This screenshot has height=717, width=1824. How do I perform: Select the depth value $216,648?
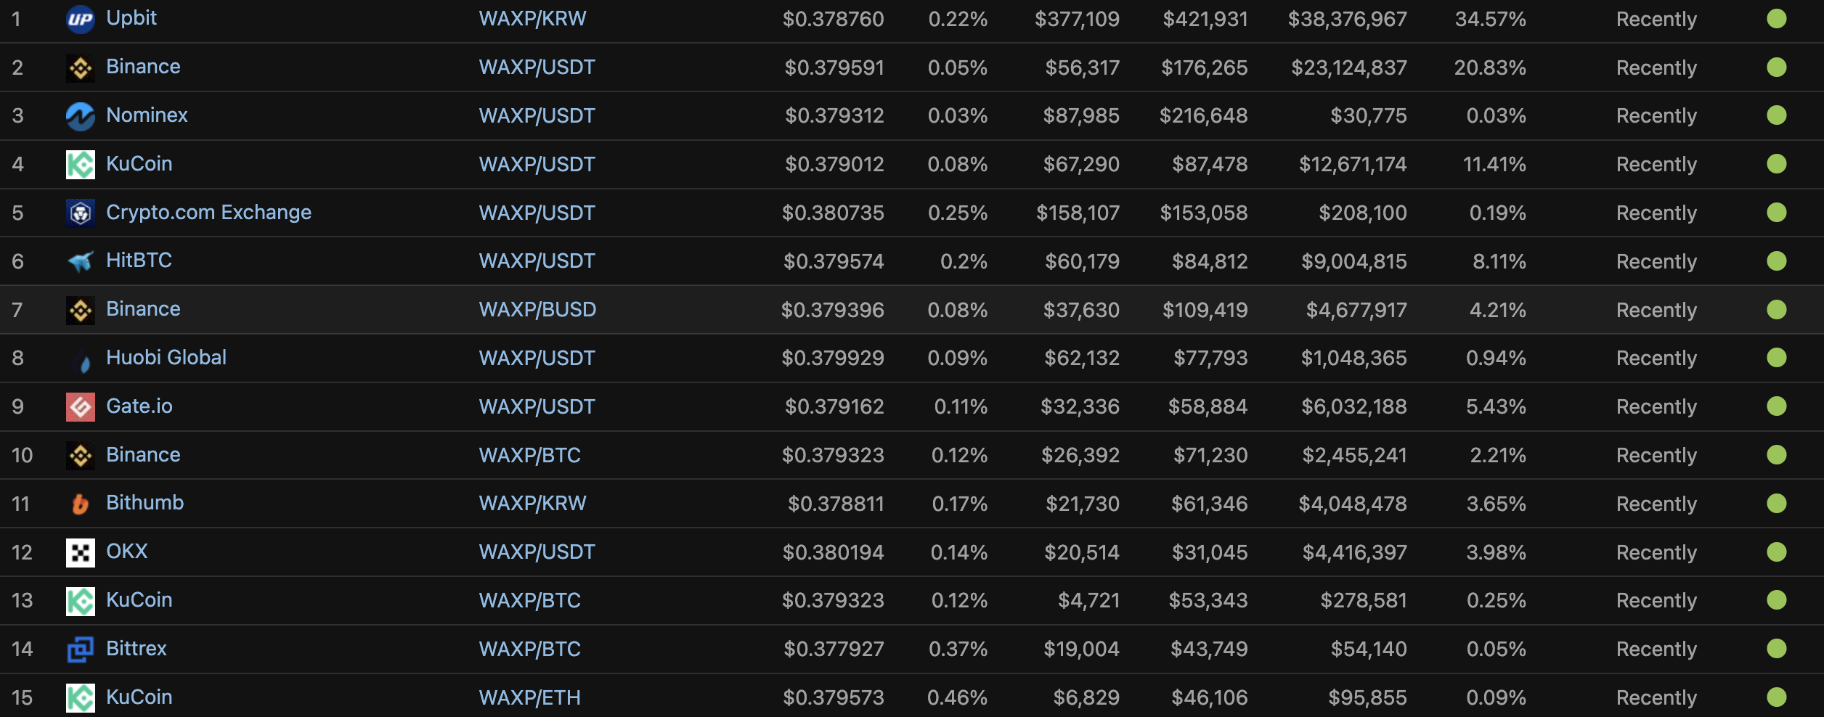coord(1204,115)
